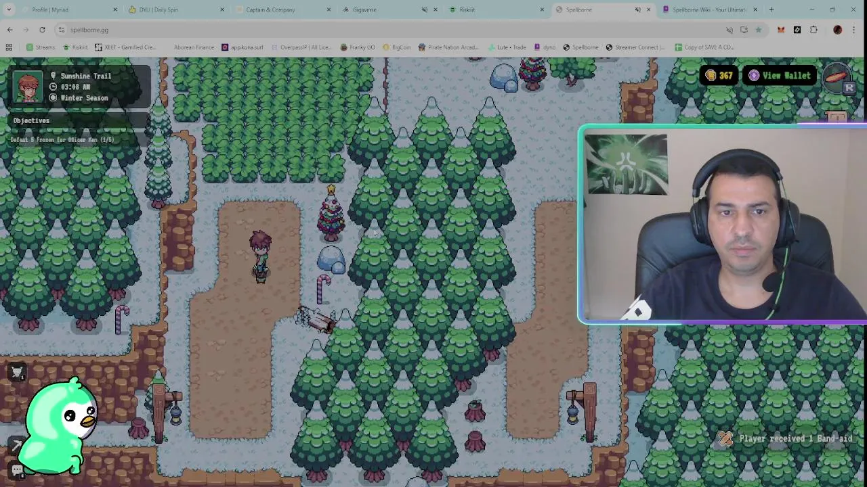Image resolution: width=867 pixels, height=487 pixels.
Task: Click the Defeat 5 Frozen objective text
Action: coord(62,140)
